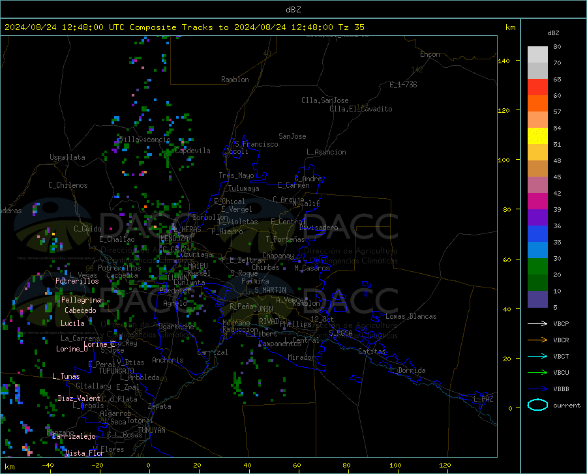Viewport: 587px width, 474px height.
Task: Click the SanJose label
Action: [x=292, y=136]
